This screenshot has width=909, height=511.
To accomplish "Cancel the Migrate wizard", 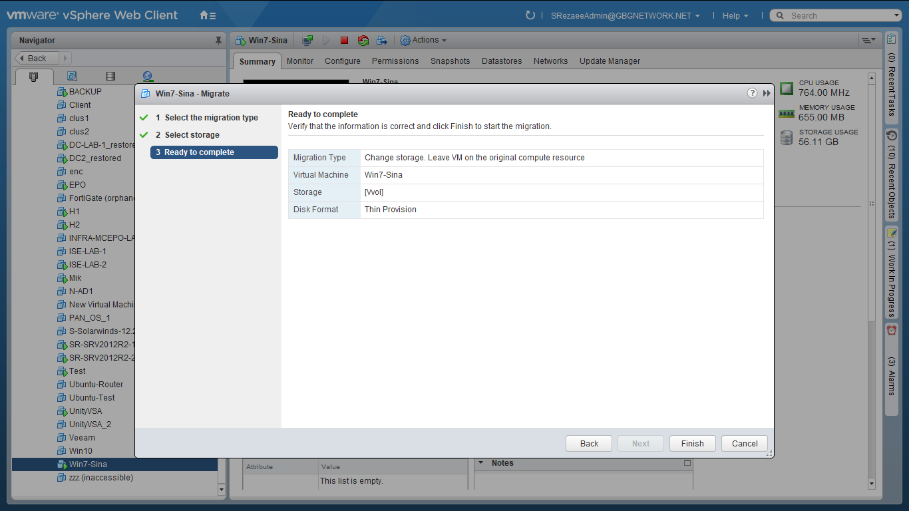I will 745,444.
